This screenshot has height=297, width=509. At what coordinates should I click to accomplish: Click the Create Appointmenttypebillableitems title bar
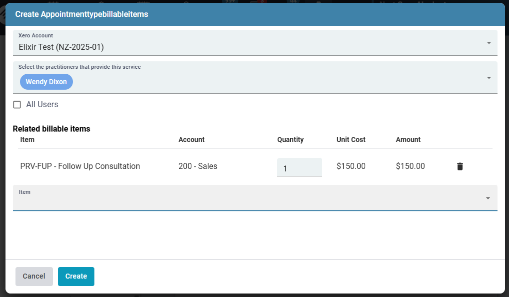coord(82,14)
